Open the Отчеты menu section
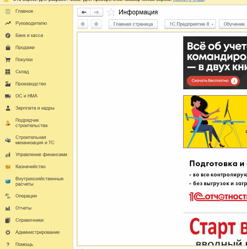This screenshot has width=247, height=249. pos(23,208)
